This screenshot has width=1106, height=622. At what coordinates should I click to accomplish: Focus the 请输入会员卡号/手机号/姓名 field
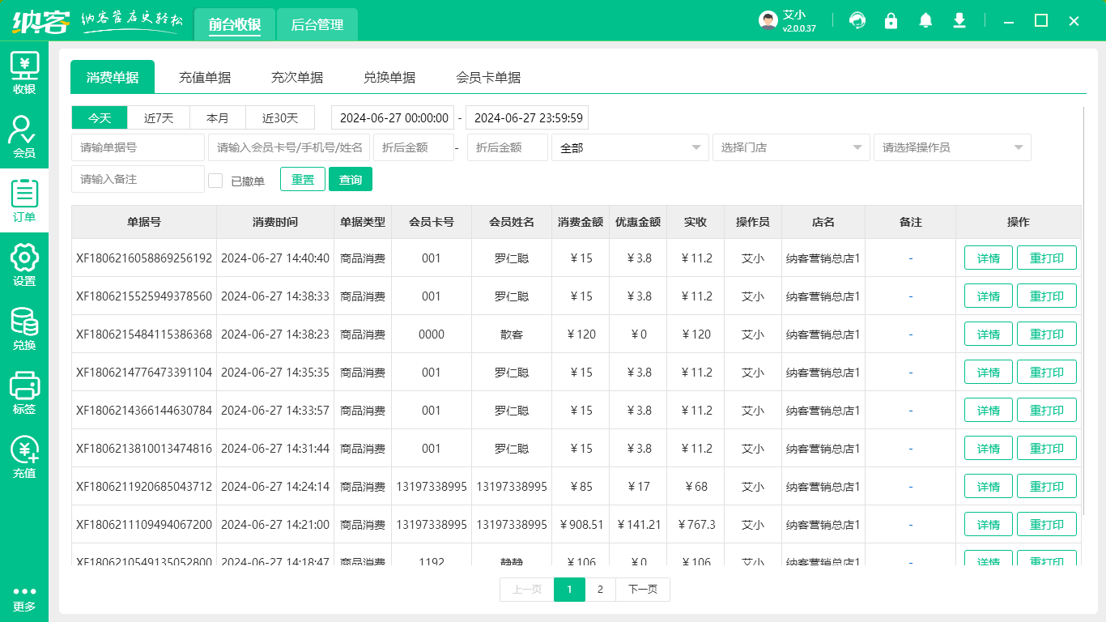point(289,147)
